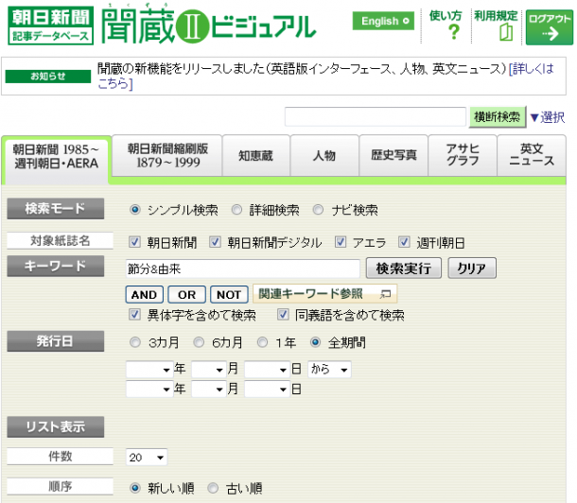Viewport: 577px width, 503px height.
Task: Toggle 異体字を含めて検索 checkbox
Action: 134,315
